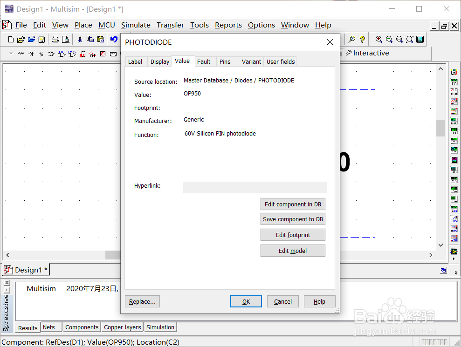Click the yellow question mark Help icon
The height and width of the screenshot is (347, 461).
click(362, 40)
